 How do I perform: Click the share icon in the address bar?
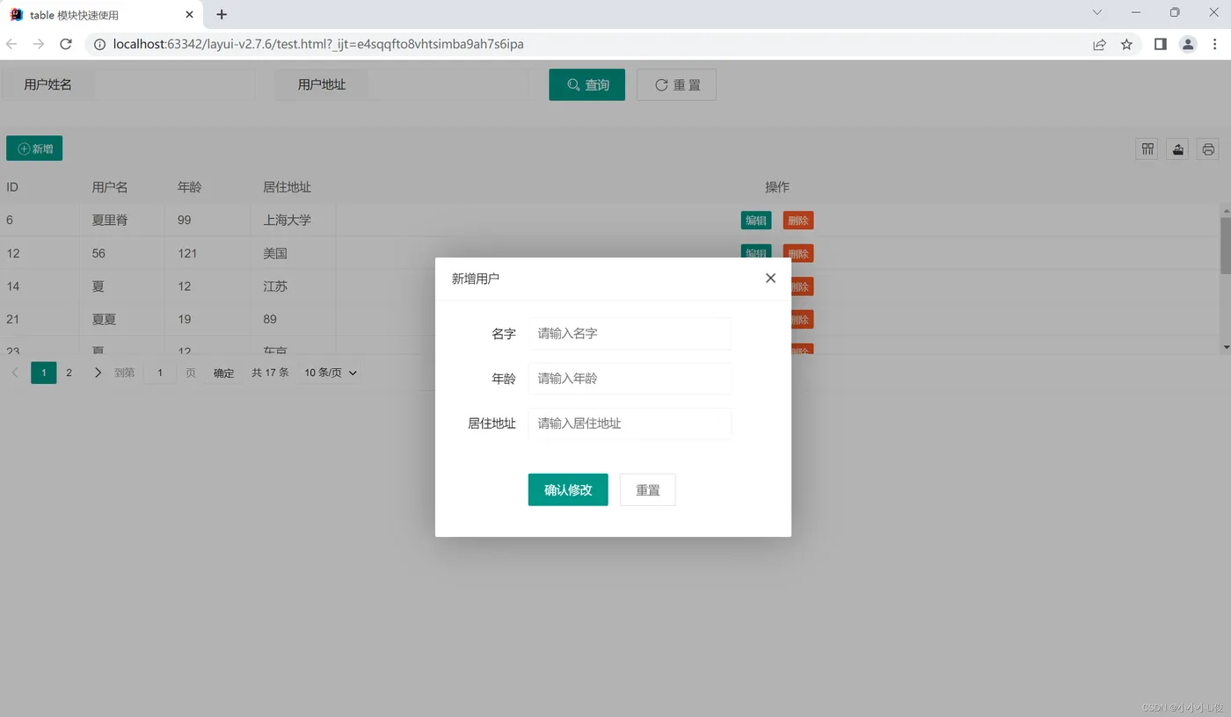(x=1099, y=43)
